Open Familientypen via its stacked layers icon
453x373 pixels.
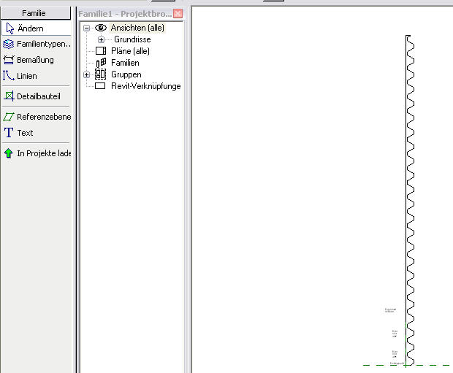point(8,45)
